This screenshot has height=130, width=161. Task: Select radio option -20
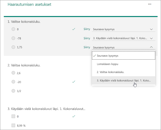pyautogui.click(x=13, y=82)
